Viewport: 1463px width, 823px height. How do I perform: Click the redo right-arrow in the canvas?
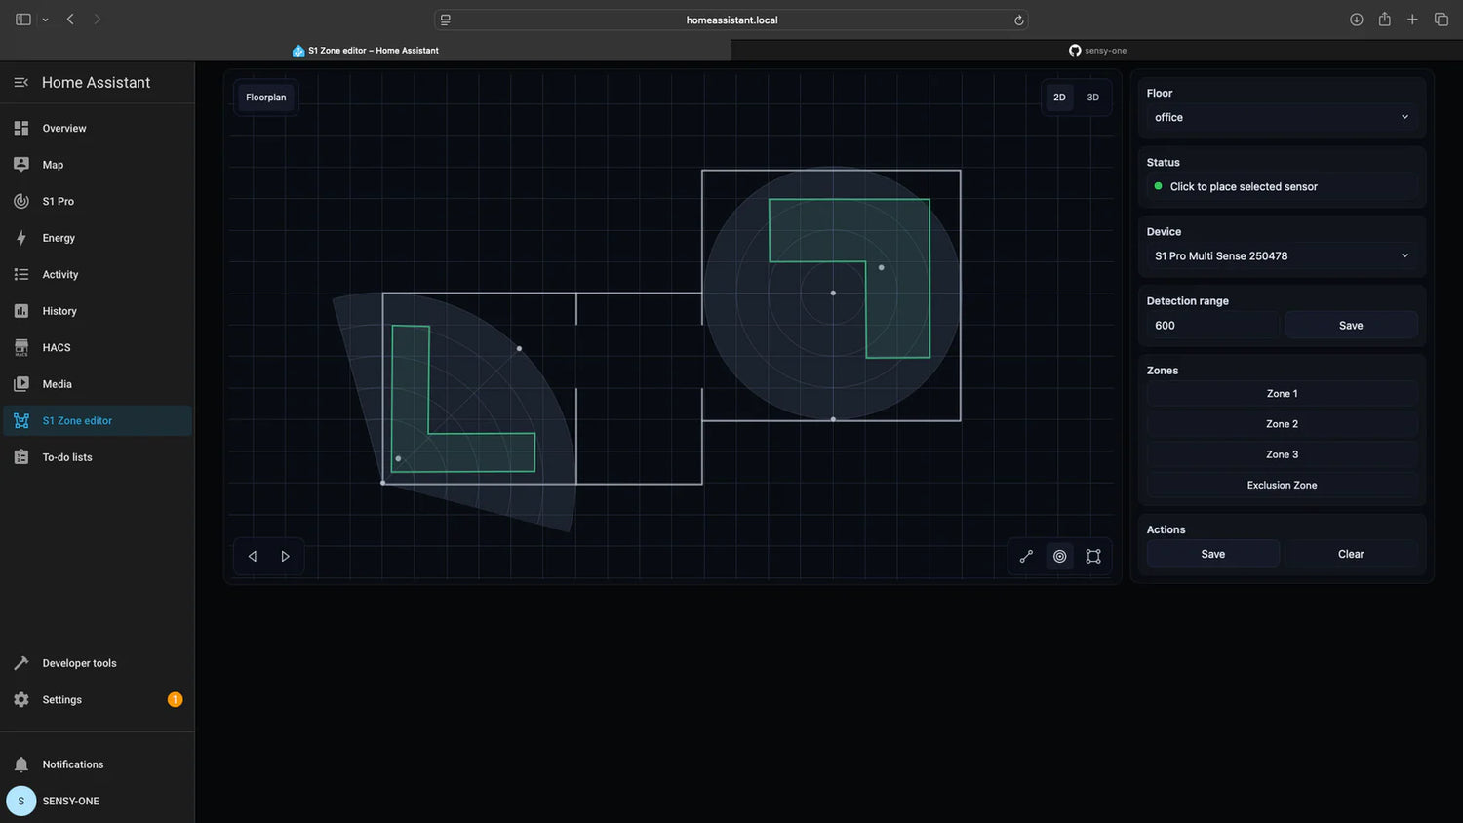285,556
